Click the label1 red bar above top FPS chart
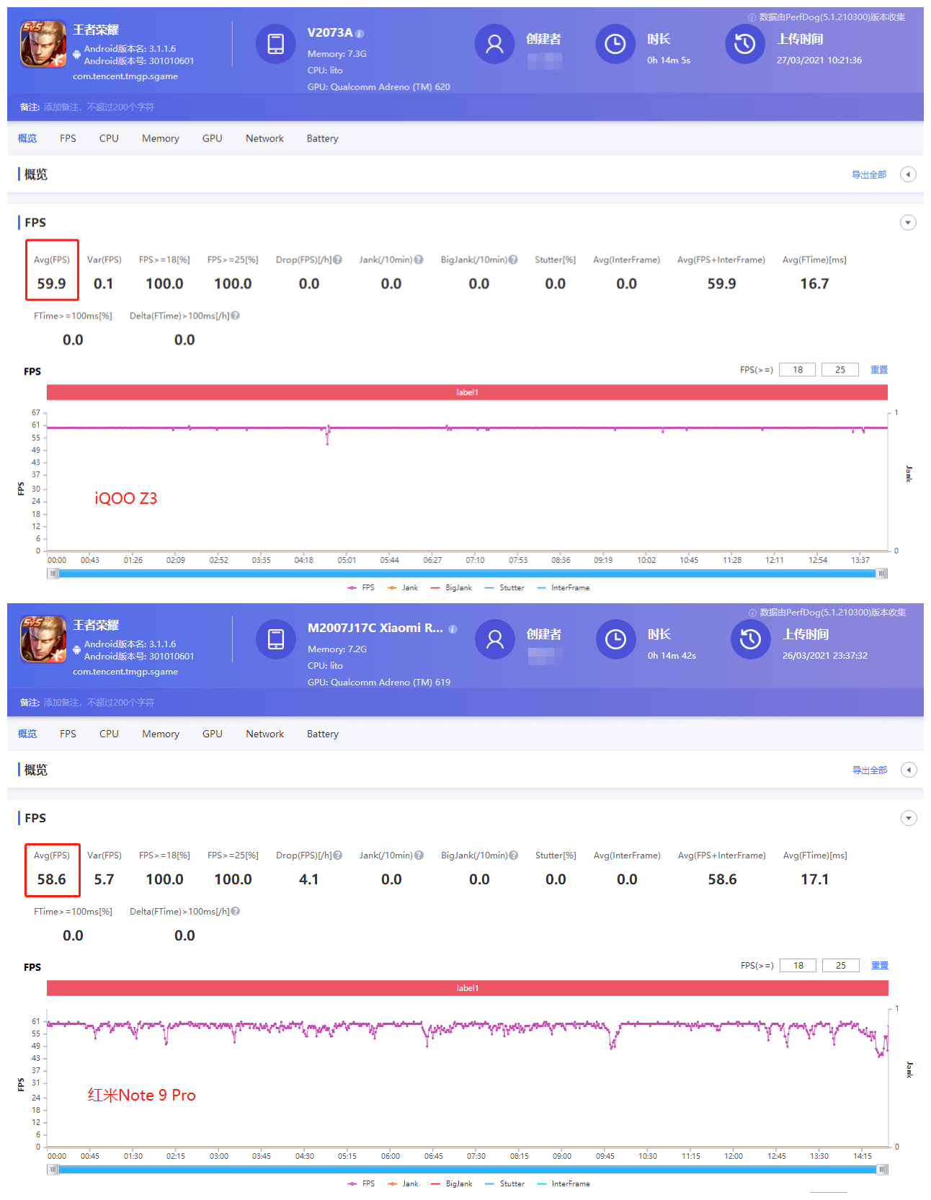 [x=467, y=392]
